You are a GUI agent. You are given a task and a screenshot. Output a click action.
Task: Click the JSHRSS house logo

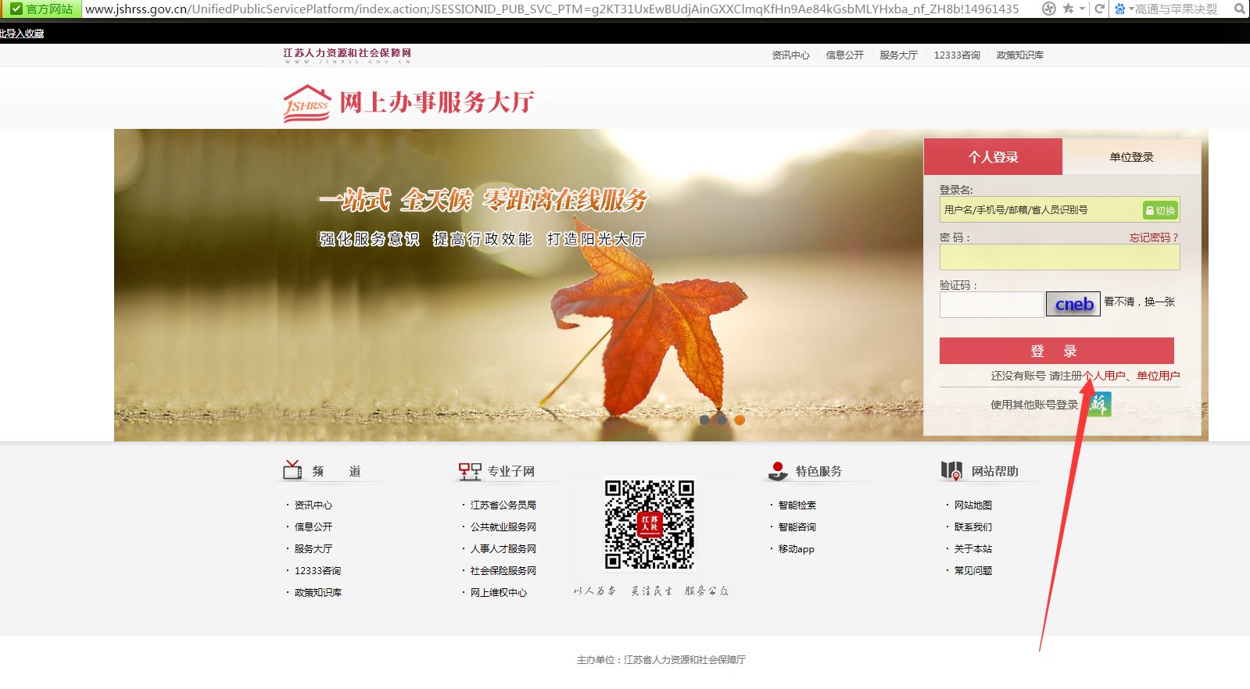pyautogui.click(x=306, y=103)
